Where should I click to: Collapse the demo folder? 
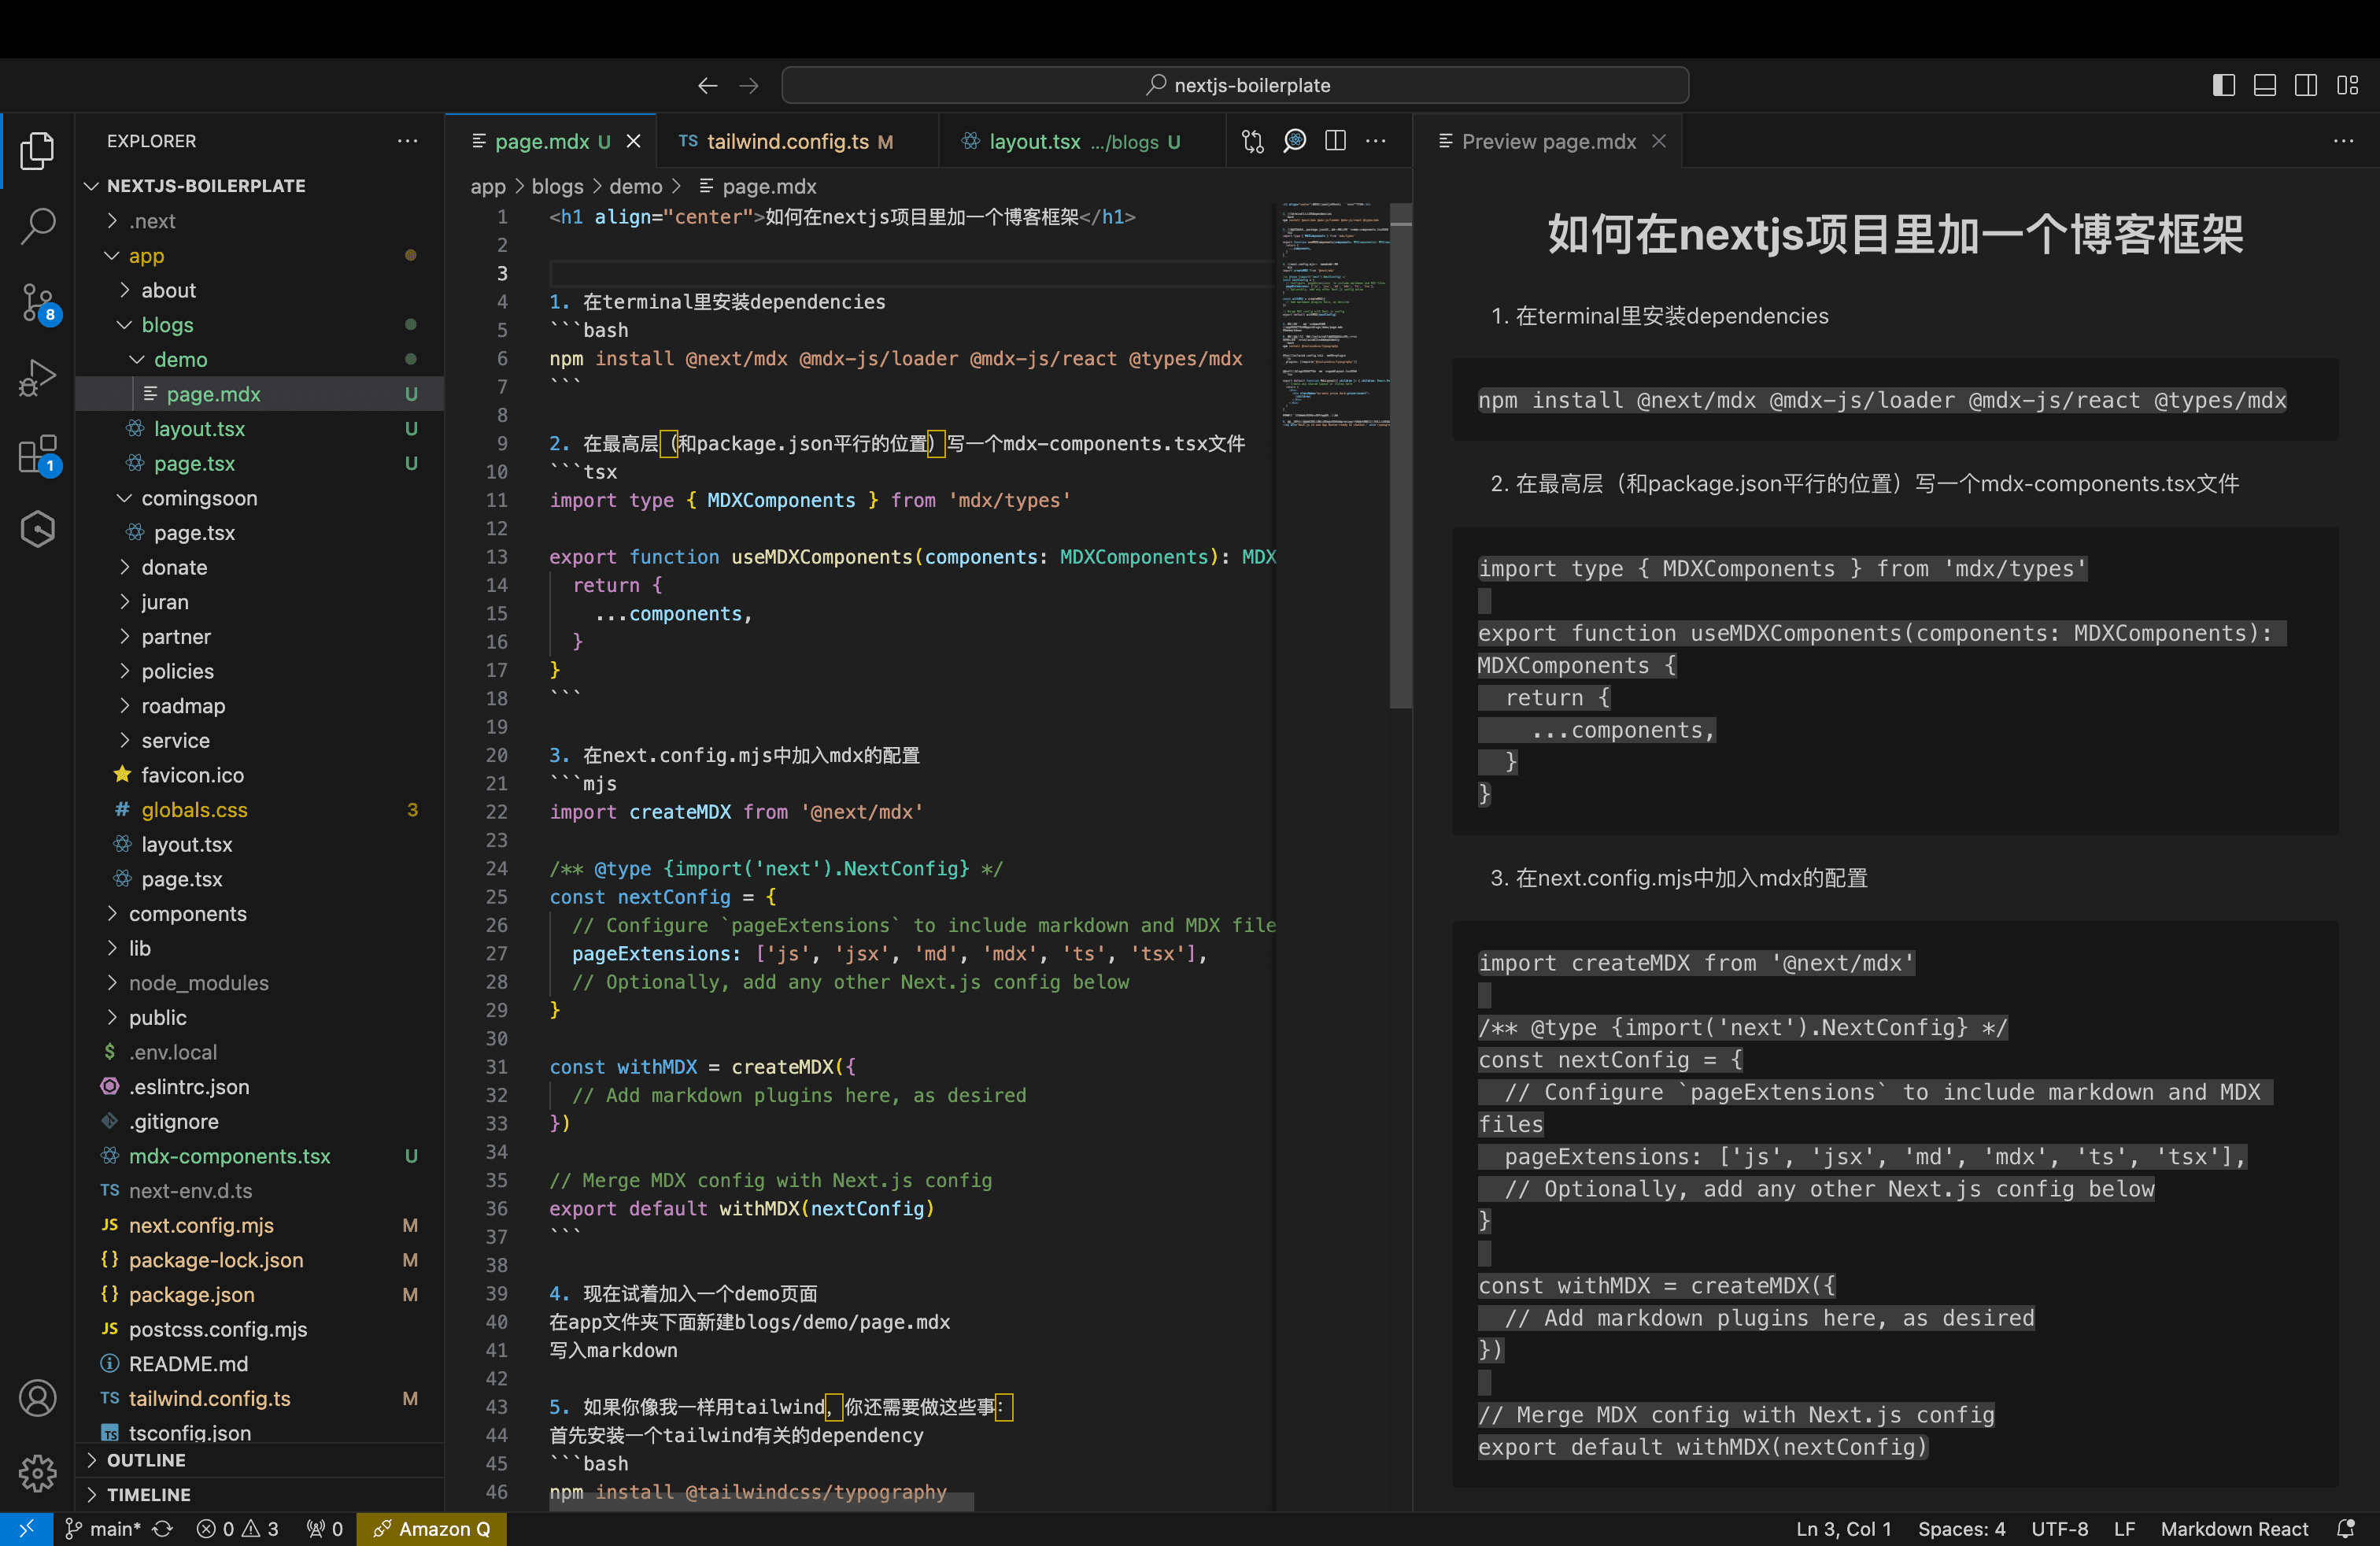260,359
